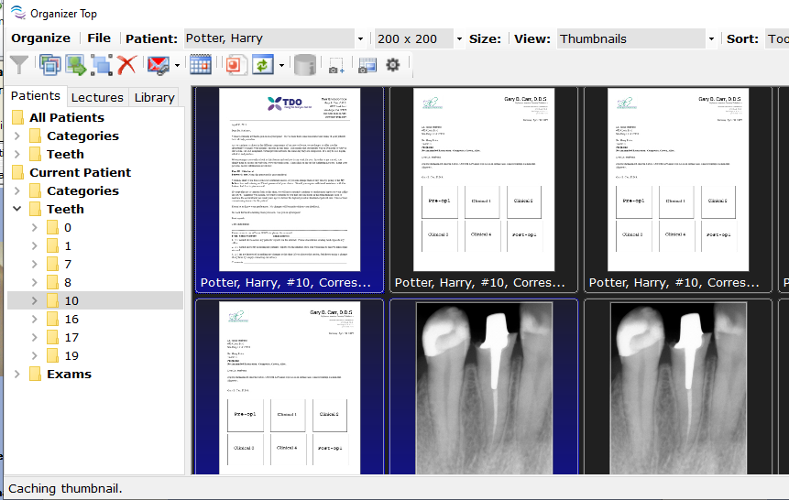This screenshot has width=789, height=500.
Task: Select tooth 16 folder in tree
Action: pos(71,319)
